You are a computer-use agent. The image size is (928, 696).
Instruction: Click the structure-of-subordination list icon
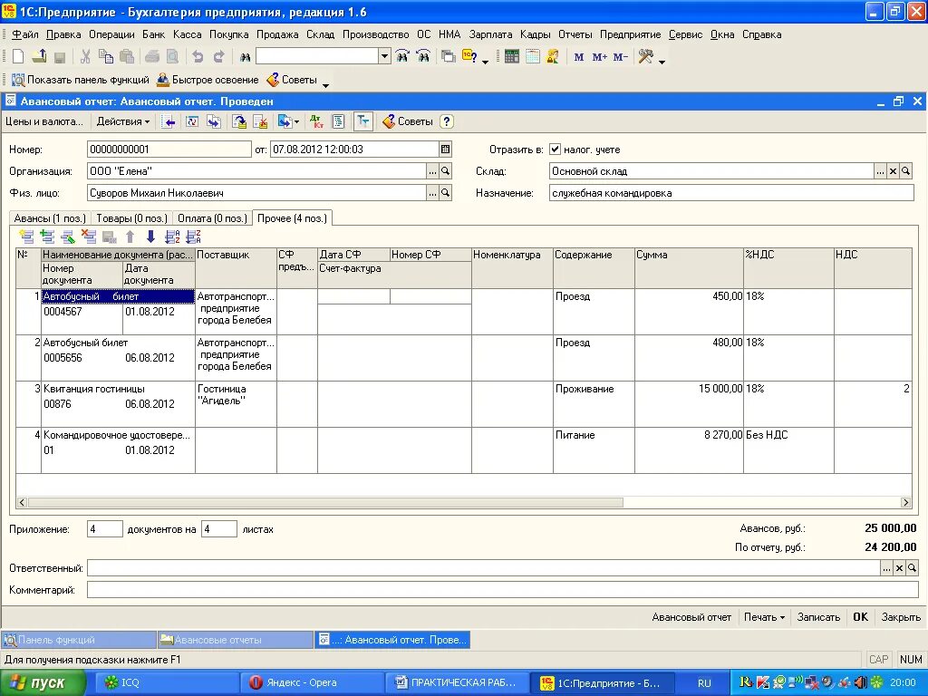[x=338, y=121]
